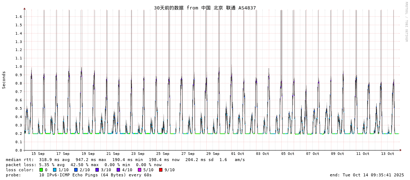The image size is (410, 180).
Task: Click the arrow atop the y-axis
Action: tap(25, 8)
